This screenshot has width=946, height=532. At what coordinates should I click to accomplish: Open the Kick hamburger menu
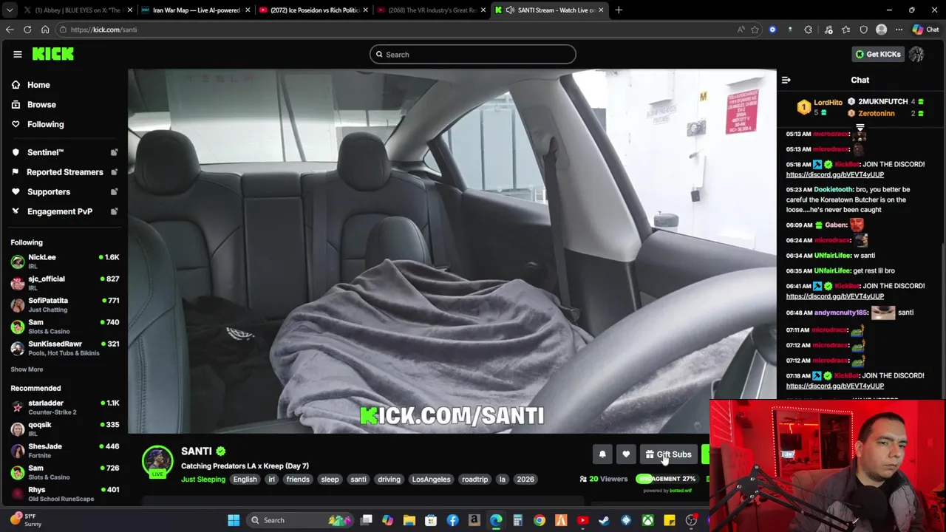18,54
